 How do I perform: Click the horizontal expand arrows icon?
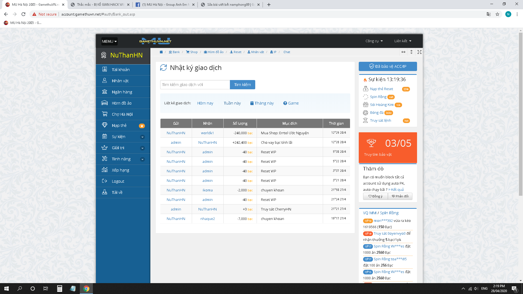(403, 52)
